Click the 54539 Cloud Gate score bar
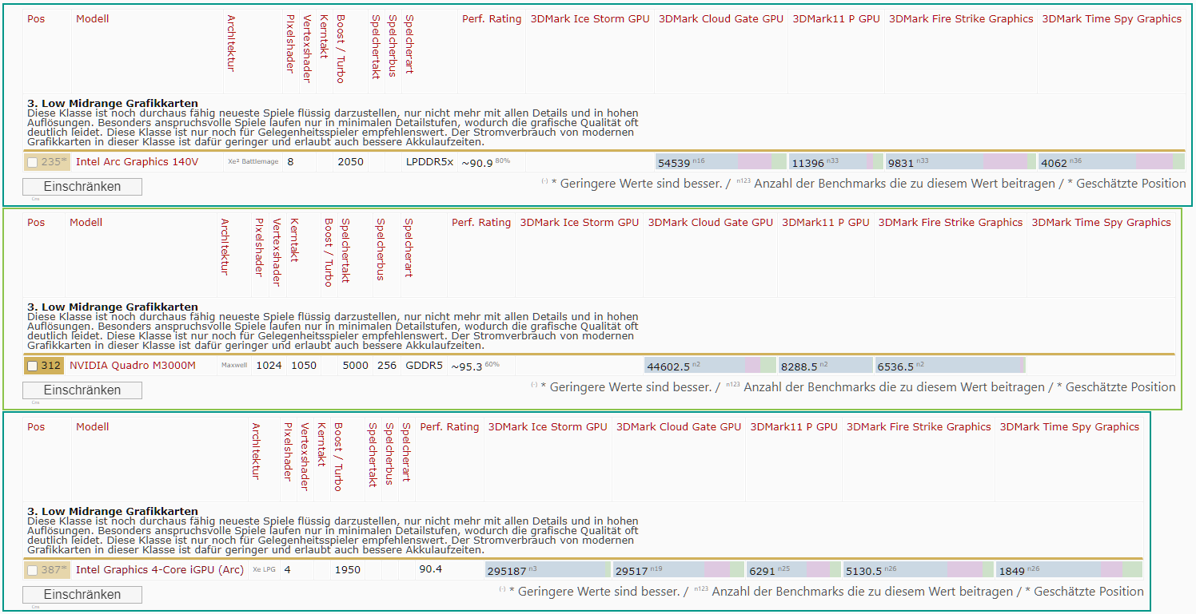The image size is (1196, 614). [720, 162]
